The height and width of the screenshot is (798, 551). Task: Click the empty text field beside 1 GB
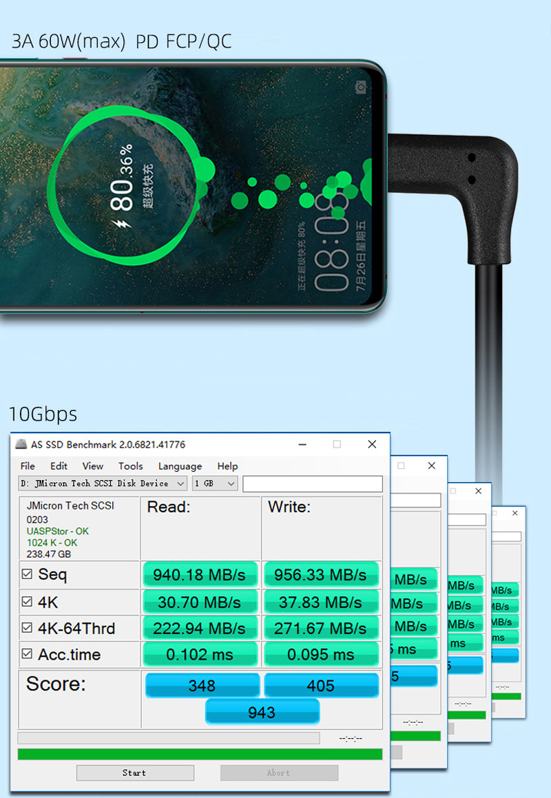tap(312, 483)
